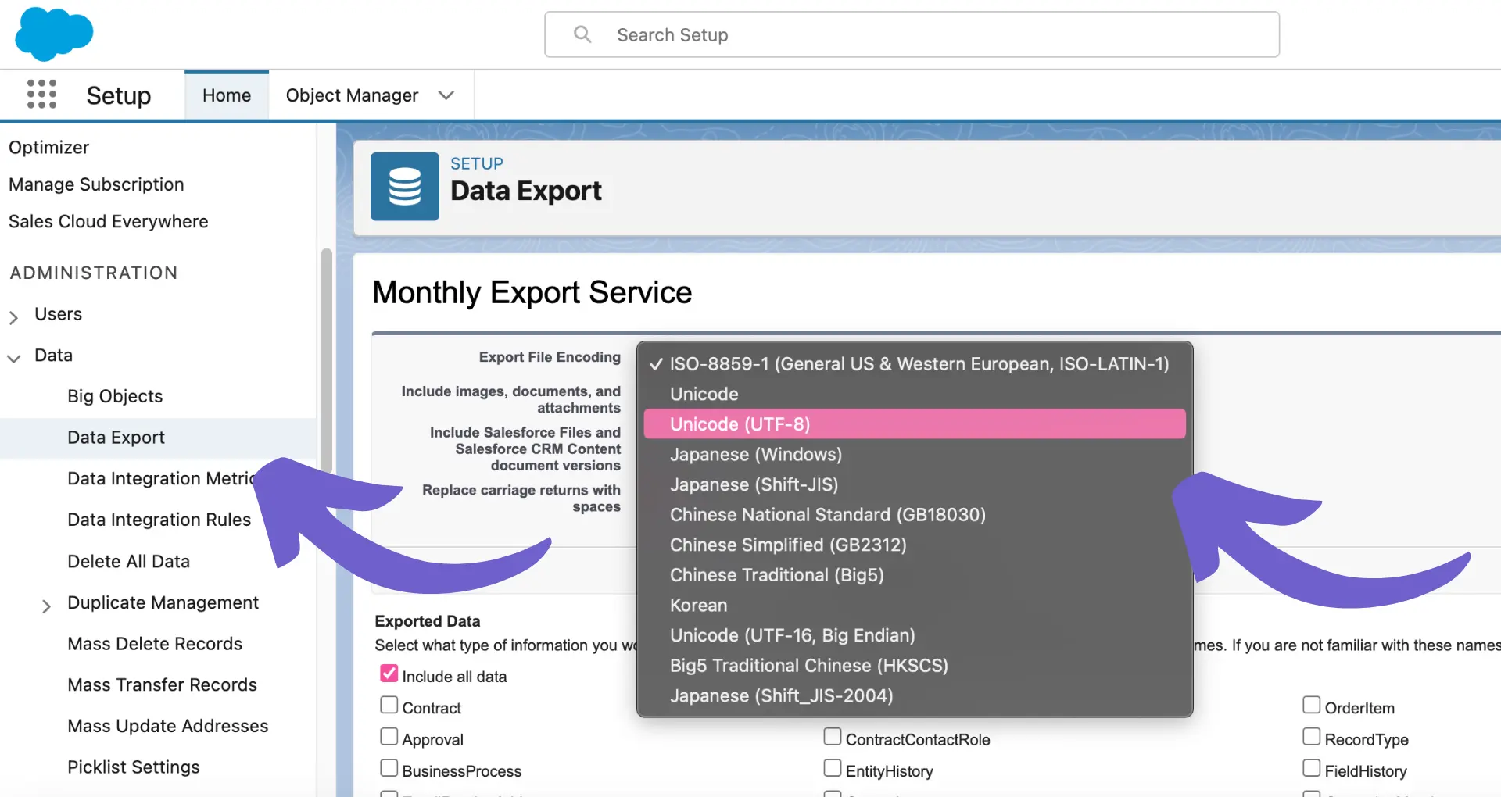The width and height of the screenshot is (1501, 797).
Task: Expand the Duplicate Management section
Action: pos(46,606)
